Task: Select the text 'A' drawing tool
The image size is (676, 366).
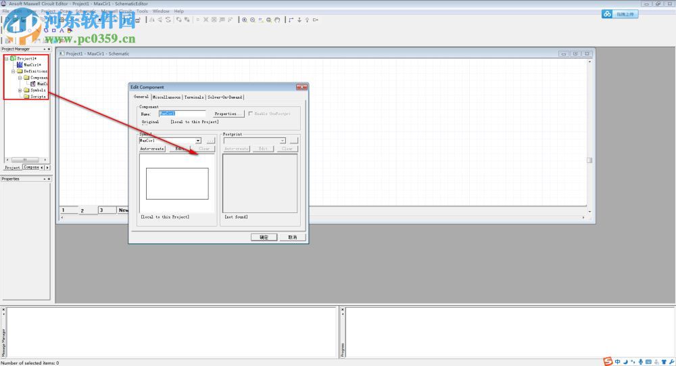Action: (x=62, y=30)
